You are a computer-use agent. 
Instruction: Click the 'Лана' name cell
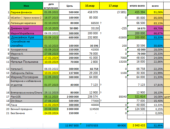point(26,105)
